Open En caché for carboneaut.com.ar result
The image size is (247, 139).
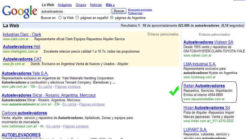point(53,126)
